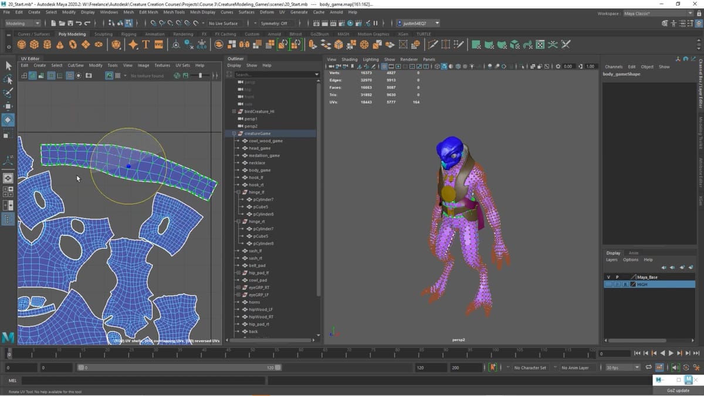The width and height of the screenshot is (704, 396).
Task: Open the Modeling menu set dropdown
Action: point(22,23)
